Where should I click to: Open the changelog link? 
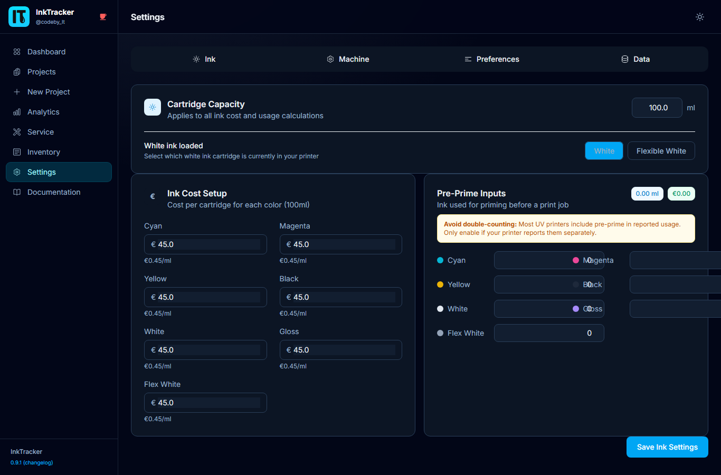[38, 462]
